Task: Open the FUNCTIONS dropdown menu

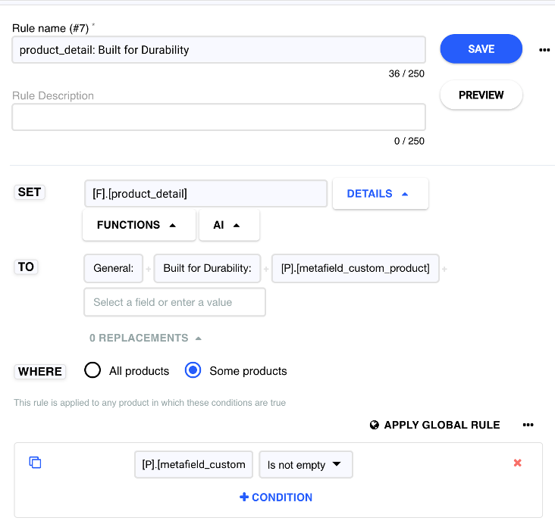Action: tap(136, 225)
